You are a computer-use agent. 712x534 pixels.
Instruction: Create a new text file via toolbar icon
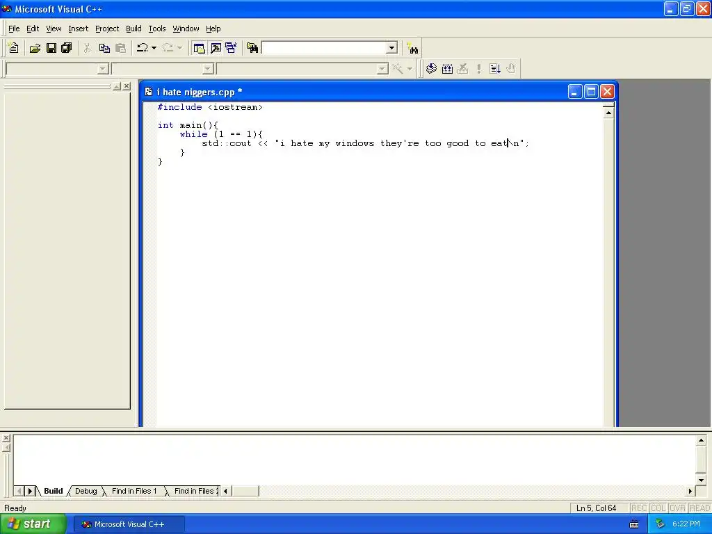point(14,48)
